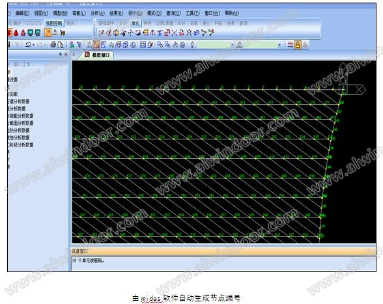Expand the second green combo box dropdown

[279, 45]
